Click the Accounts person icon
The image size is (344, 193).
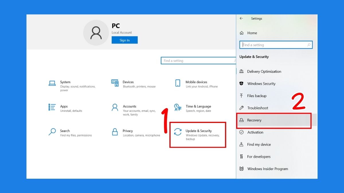pos(115,108)
